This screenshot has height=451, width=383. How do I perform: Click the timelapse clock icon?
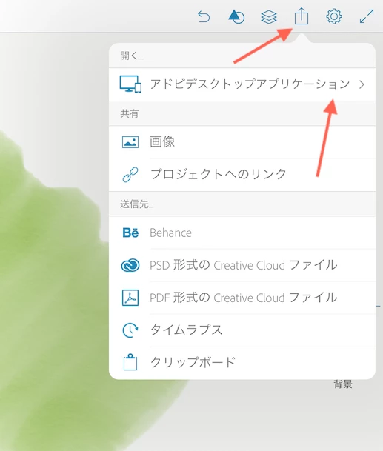[130, 330]
